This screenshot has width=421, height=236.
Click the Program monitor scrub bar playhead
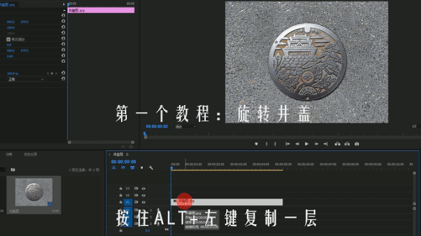(x=145, y=134)
